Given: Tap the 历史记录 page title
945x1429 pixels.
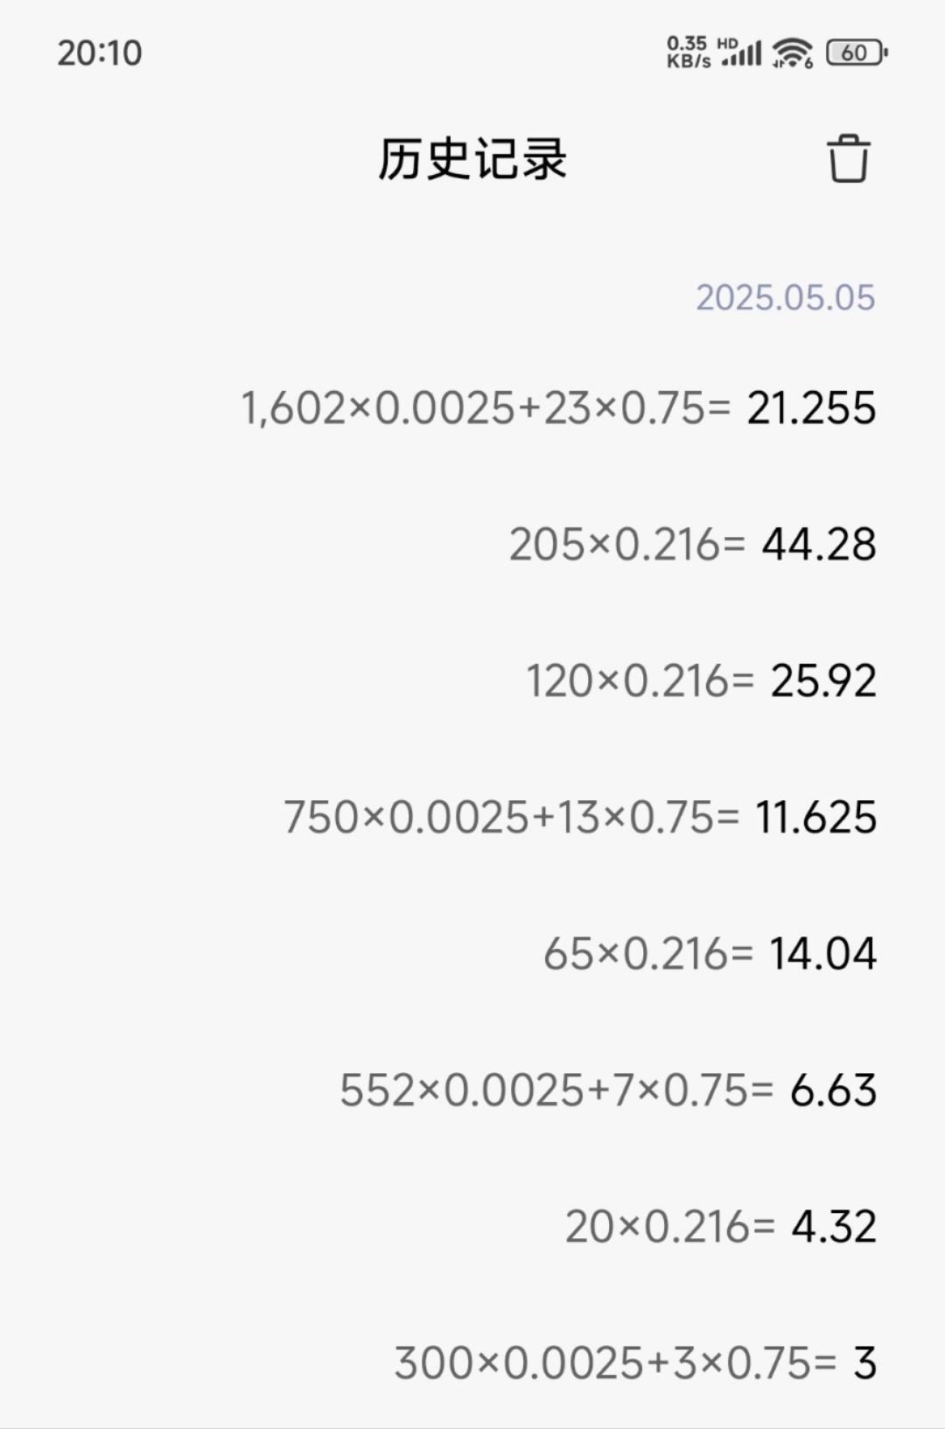Looking at the screenshot, I should click(472, 159).
